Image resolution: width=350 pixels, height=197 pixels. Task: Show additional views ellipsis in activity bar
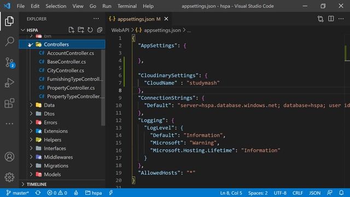pyautogui.click(x=9, y=124)
